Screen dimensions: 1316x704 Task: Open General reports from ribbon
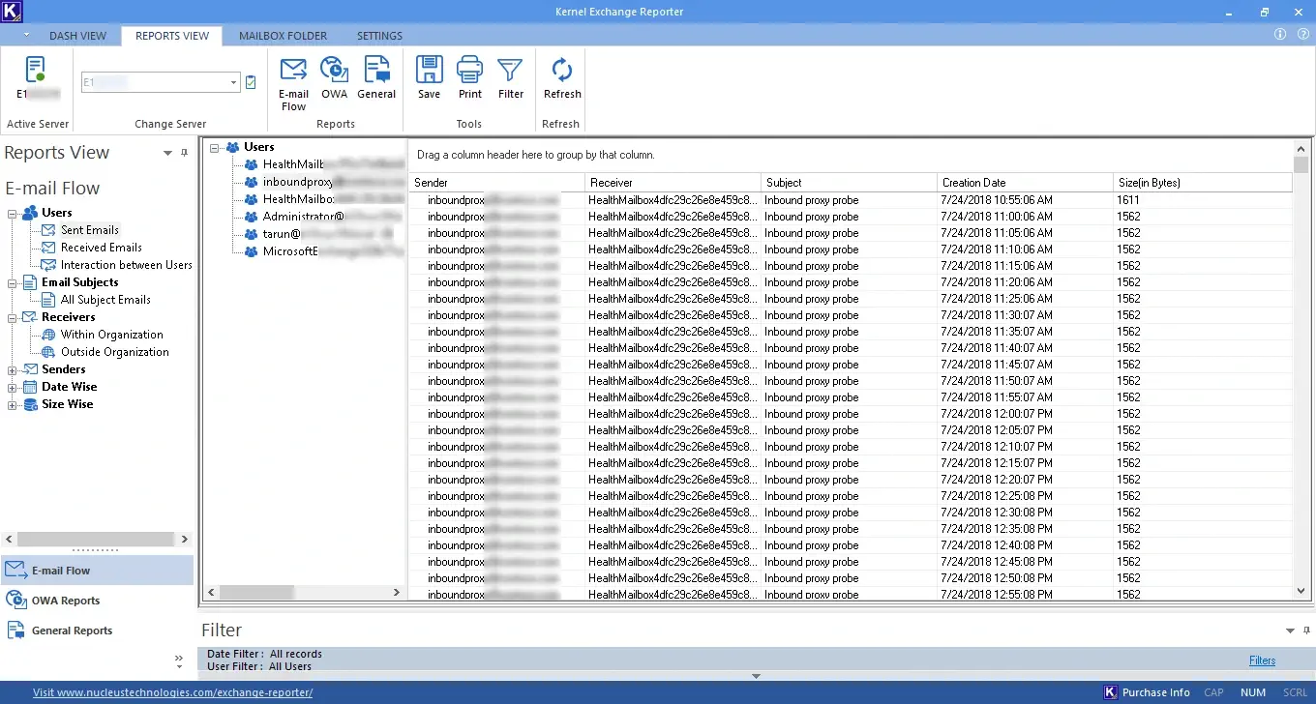(x=376, y=78)
